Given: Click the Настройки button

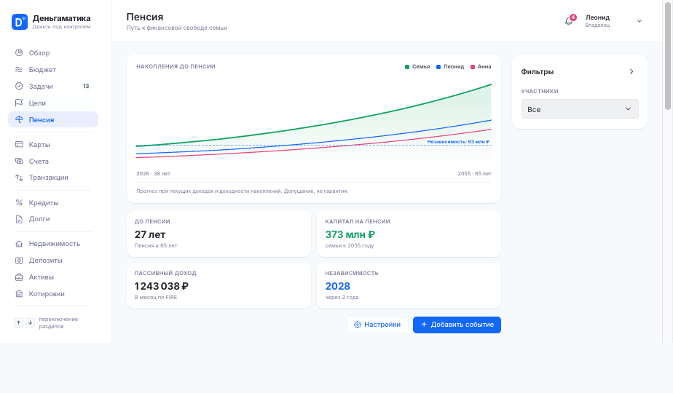Looking at the screenshot, I should 377,325.
